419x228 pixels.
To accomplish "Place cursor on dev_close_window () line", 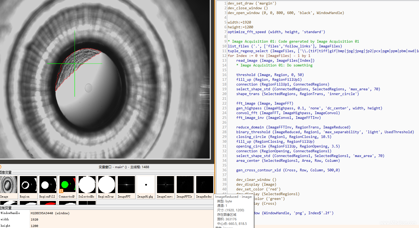I will coord(248,8).
